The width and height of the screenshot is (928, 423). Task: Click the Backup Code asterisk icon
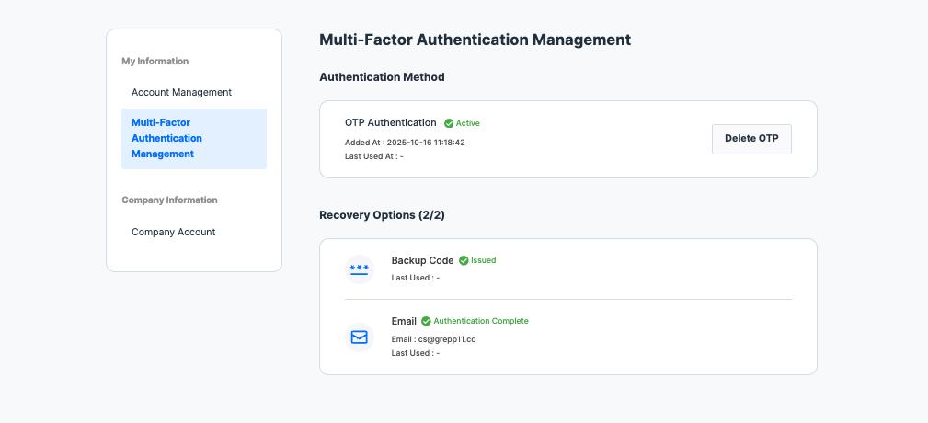(x=359, y=269)
